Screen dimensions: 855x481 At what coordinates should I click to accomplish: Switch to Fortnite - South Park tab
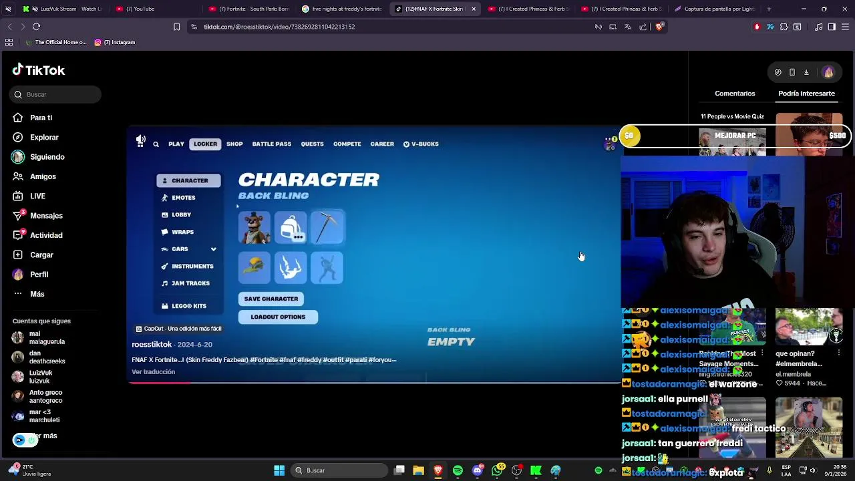248,9
